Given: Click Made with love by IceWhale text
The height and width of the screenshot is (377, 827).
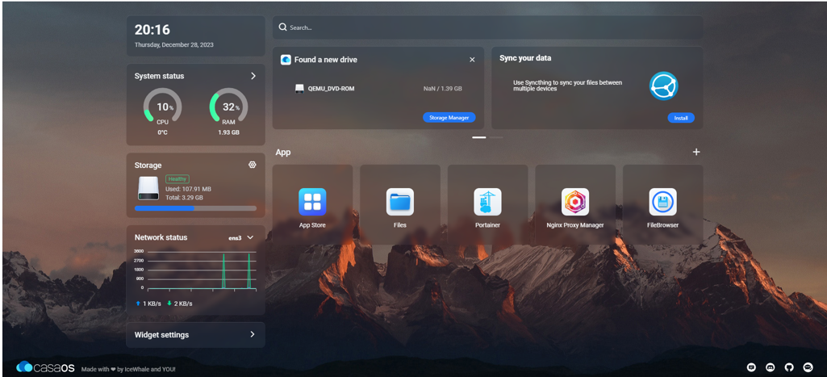Looking at the screenshot, I should click(x=128, y=369).
